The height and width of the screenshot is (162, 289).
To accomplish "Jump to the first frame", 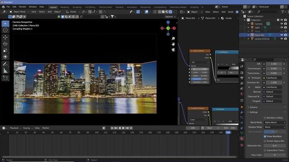I will (112, 128).
